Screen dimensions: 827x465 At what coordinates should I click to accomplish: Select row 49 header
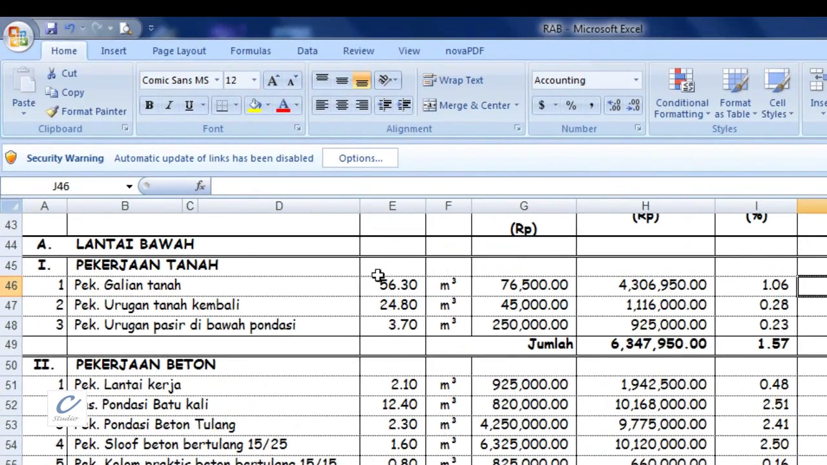tap(11, 345)
